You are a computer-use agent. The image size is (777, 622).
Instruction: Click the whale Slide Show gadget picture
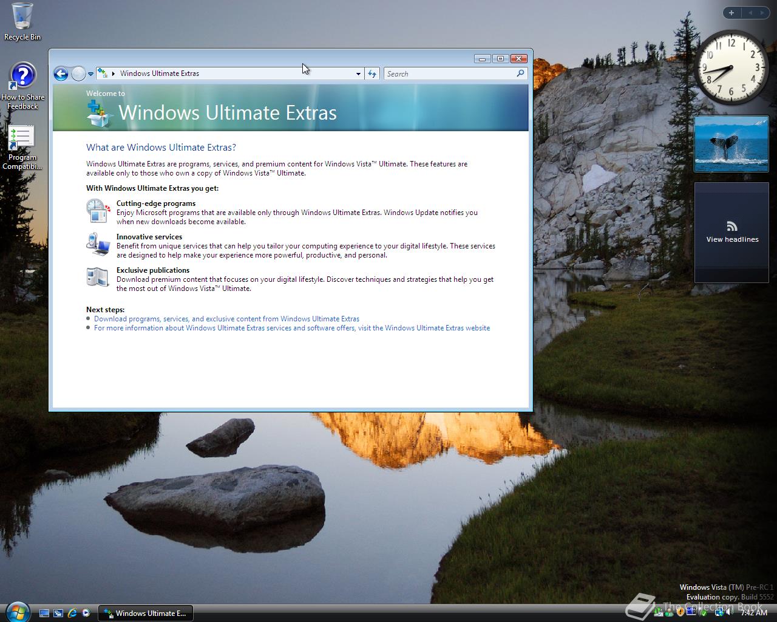point(731,144)
